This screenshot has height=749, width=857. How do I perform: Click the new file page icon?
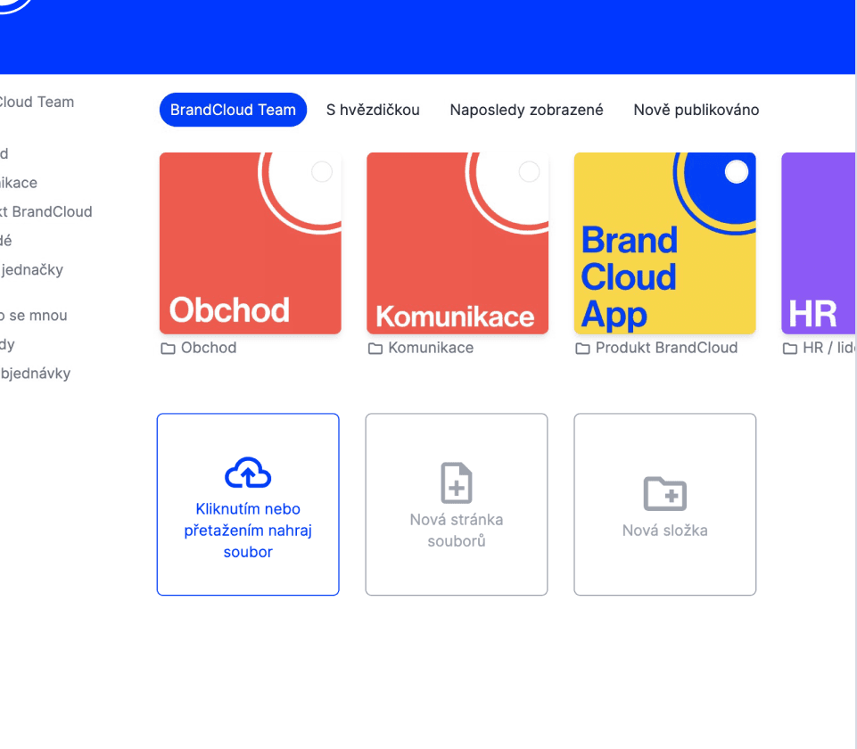coord(457,483)
